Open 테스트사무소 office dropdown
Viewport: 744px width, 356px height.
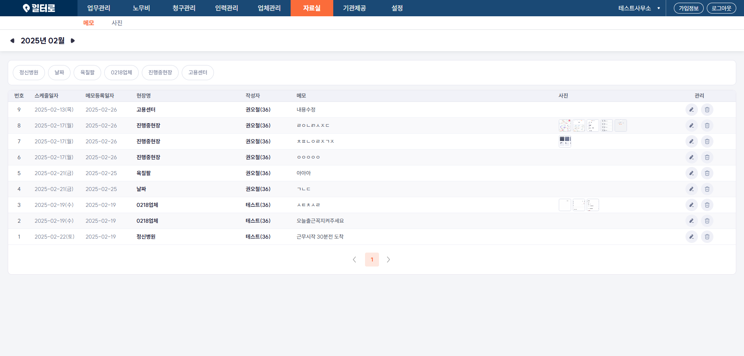[x=639, y=8]
